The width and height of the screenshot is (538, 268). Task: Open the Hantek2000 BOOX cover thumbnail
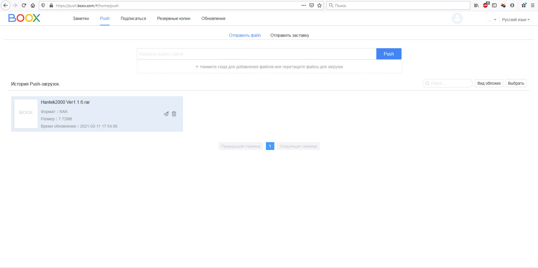tap(26, 114)
